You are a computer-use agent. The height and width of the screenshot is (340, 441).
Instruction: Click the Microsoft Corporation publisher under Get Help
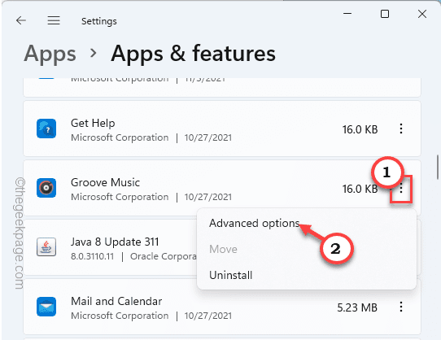coord(120,137)
